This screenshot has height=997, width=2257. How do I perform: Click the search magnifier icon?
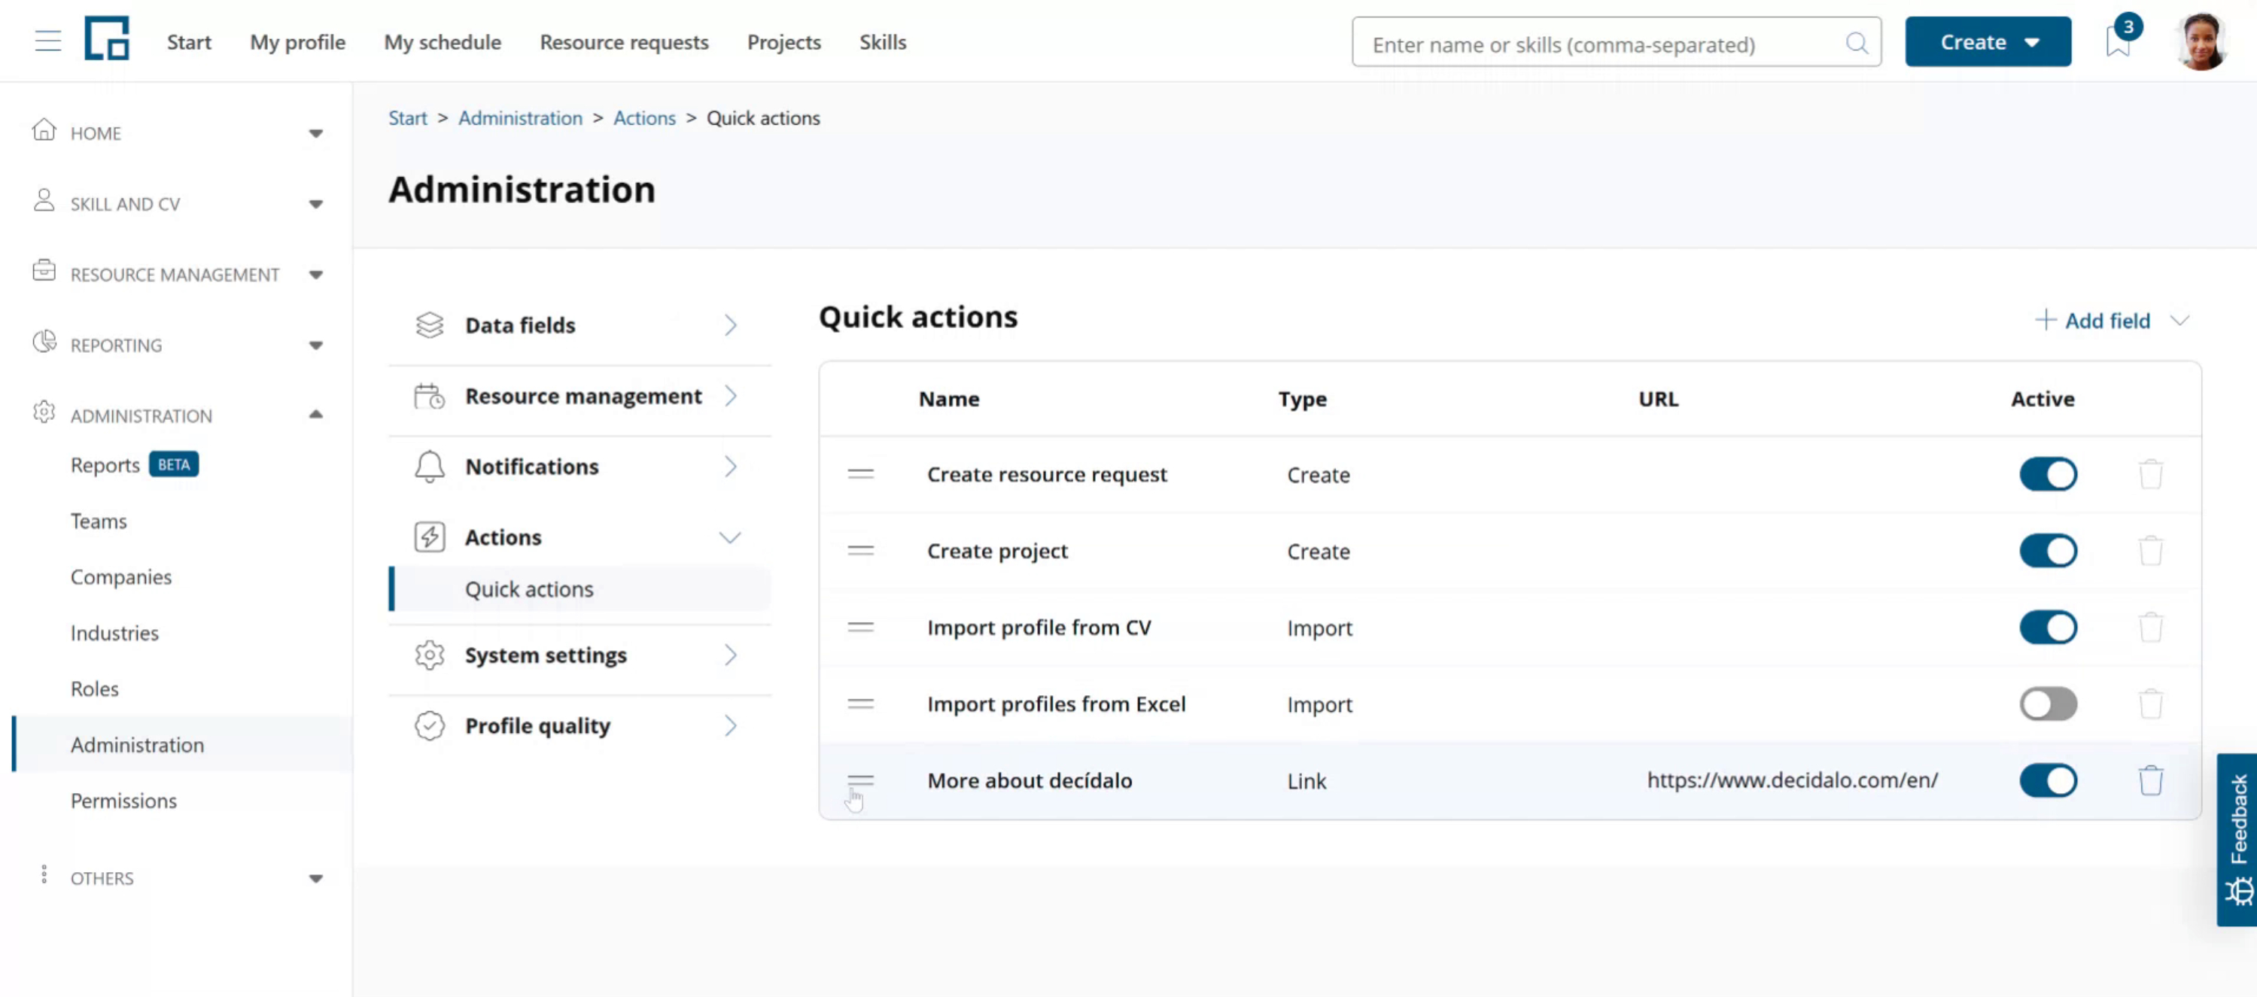click(1856, 43)
